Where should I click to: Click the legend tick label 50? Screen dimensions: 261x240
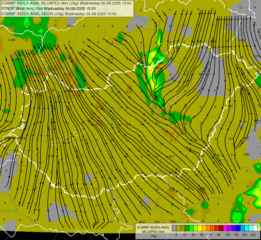202,235
